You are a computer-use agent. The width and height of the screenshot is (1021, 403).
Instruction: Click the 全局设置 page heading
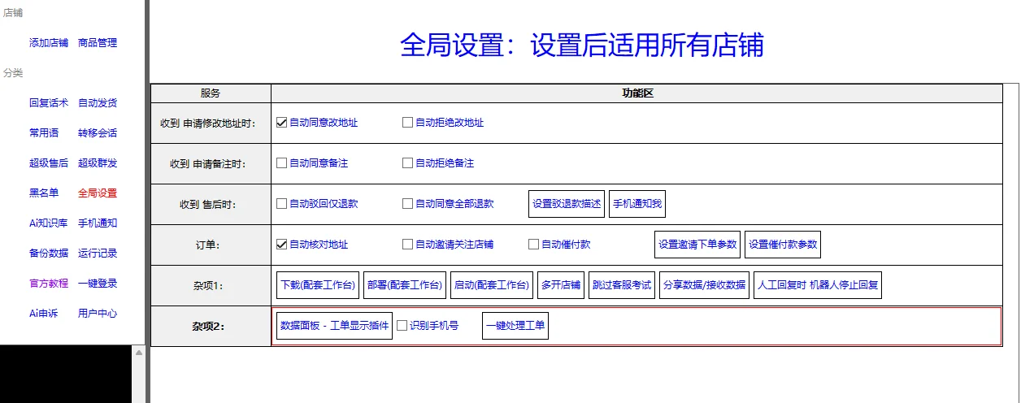[582, 45]
